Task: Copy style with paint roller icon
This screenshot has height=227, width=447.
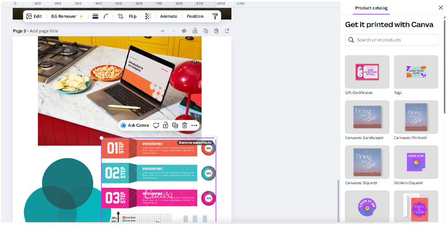Action: point(215,16)
